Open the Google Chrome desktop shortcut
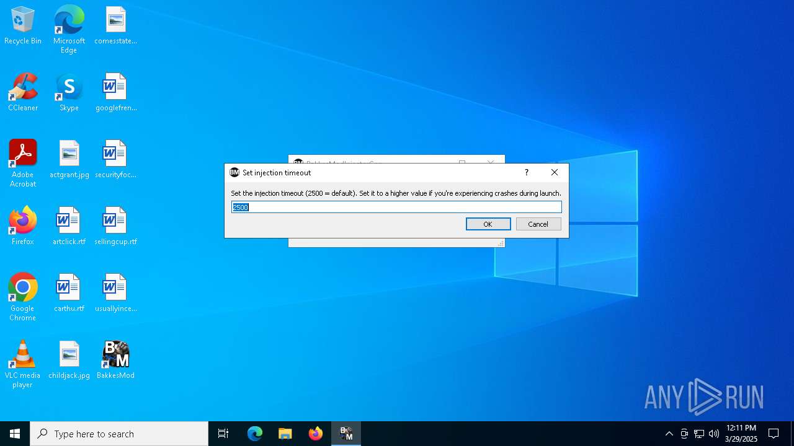Viewport: 794px width, 446px height. 23,297
